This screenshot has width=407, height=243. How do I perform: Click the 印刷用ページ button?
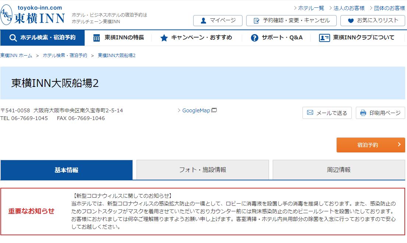click(380, 113)
